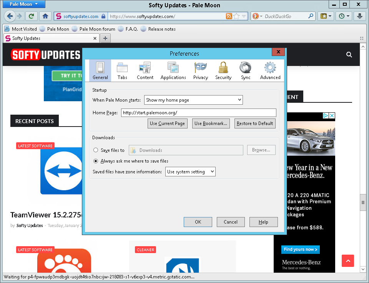Image resolution: width=369 pixels, height=283 pixels.
Task: Click the TeamViewer post thumbnail
Action: [x=61, y=171]
